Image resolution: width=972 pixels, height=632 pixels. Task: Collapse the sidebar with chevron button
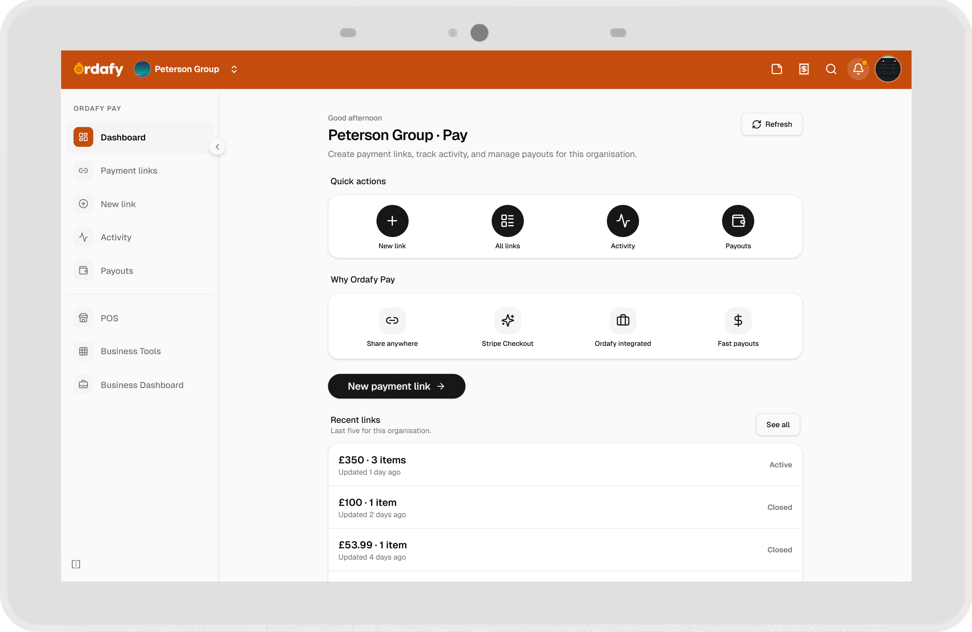(217, 147)
